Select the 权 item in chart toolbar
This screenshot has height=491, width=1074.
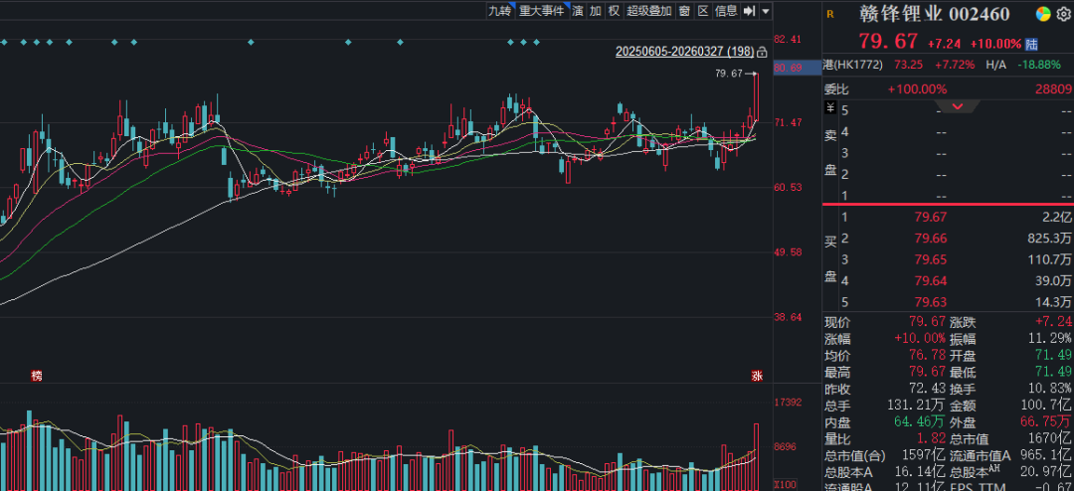(x=614, y=11)
